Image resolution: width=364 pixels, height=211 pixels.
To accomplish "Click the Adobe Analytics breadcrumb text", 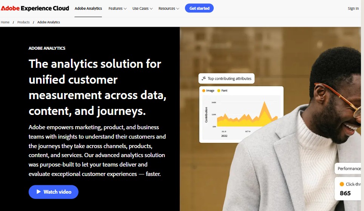I will coord(48,22).
